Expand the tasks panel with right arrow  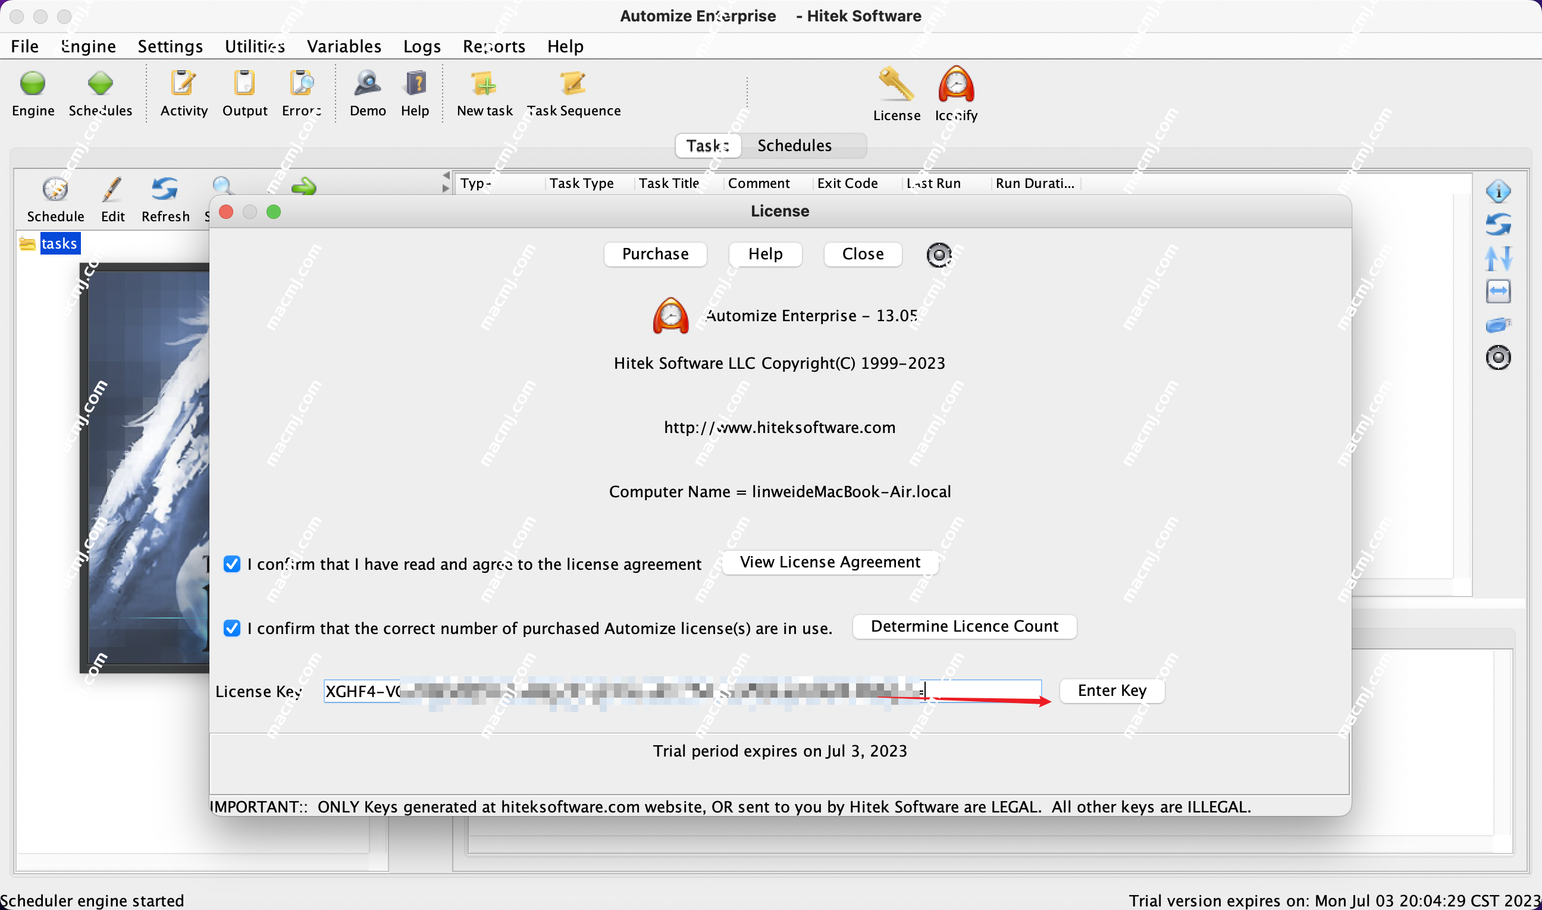pyautogui.click(x=446, y=189)
